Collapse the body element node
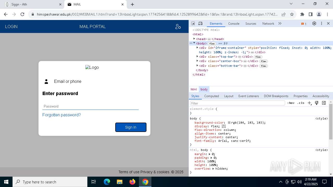Image resolution: width=333 pixels, height=187 pixels. [x=194, y=43]
